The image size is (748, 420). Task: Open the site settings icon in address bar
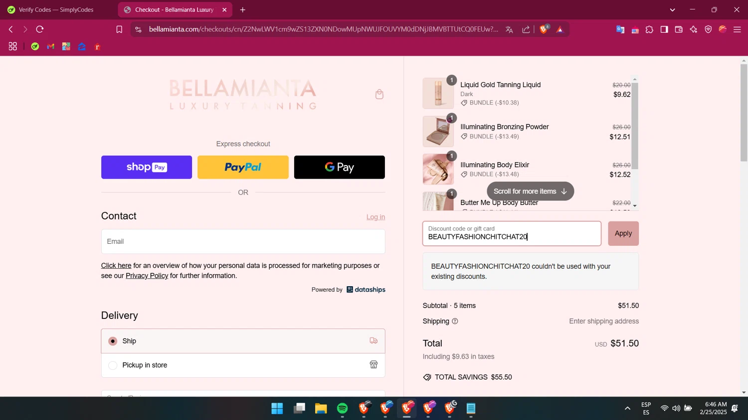[x=139, y=29]
